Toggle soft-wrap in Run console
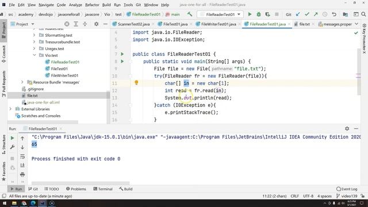The height and width of the screenshot is (207, 368). coord(22,156)
